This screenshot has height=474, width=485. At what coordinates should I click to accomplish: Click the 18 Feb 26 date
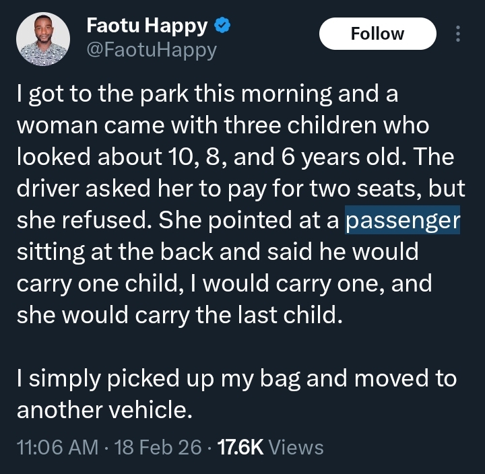point(159,447)
